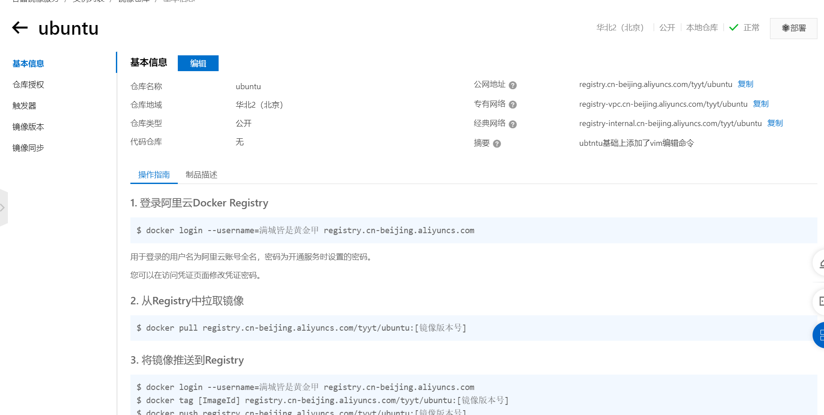Click the registry-vpc.cn-beijing.aliyuncs.com/tyyt/ubuntu address text
This screenshot has width=824, height=415.
(x=663, y=104)
